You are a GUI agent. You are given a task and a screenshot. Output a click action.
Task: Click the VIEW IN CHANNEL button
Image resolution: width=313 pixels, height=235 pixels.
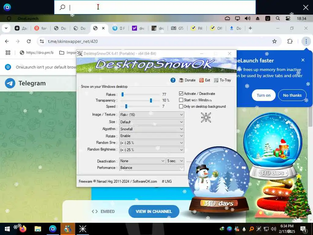154,211
